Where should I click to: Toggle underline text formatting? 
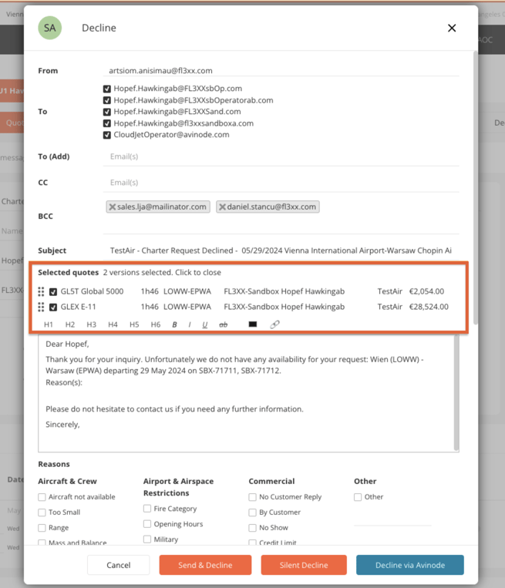204,324
